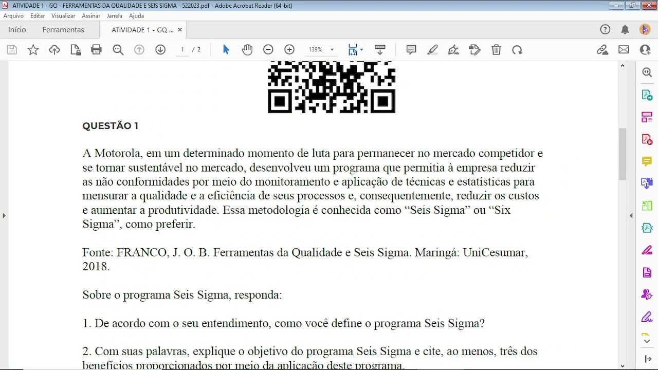Open the blue document tool in right pane
The image size is (658, 370).
pyautogui.click(x=647, y=183)
